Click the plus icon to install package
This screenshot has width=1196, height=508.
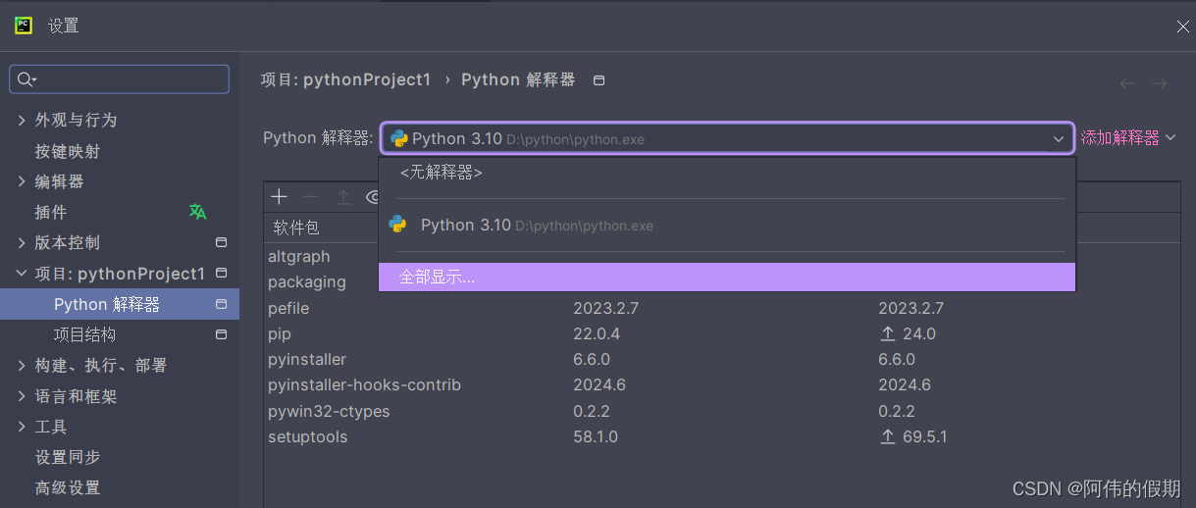tap(280, 197)
